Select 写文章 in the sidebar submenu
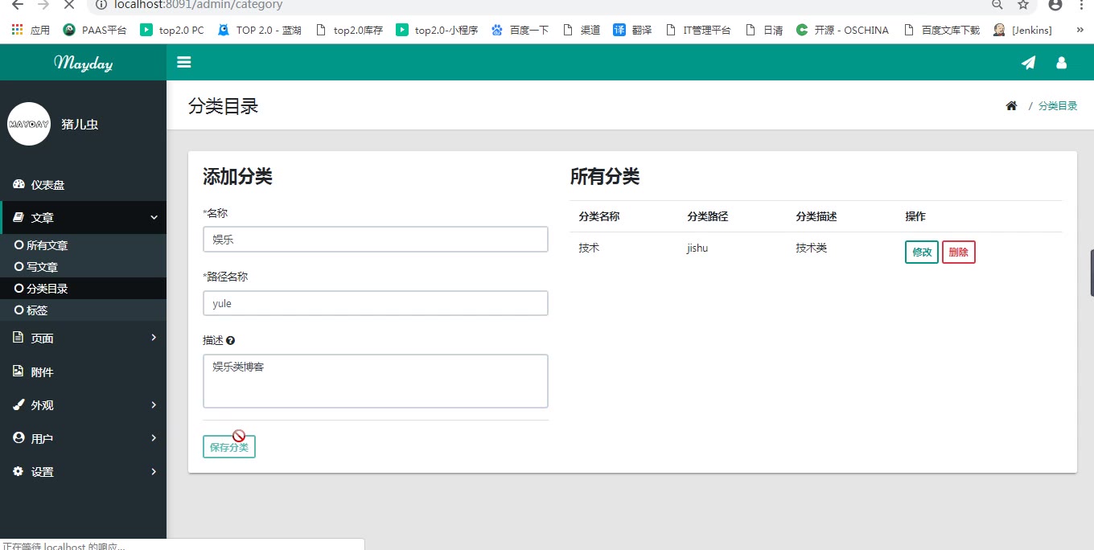The image size is (1094, 550). (x=42, y=267)
